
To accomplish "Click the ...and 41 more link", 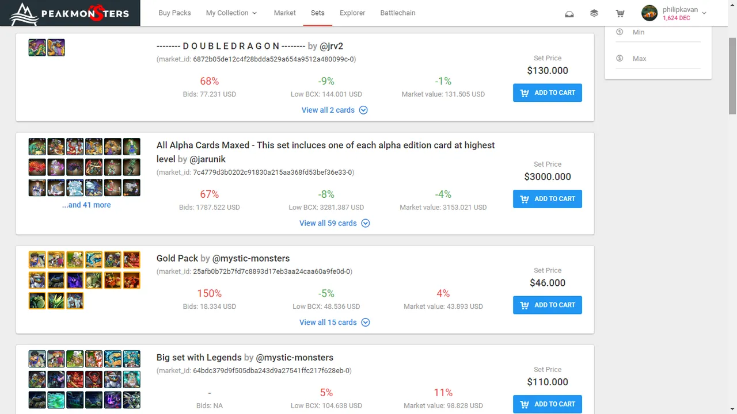I will click(x=86, y=205).
